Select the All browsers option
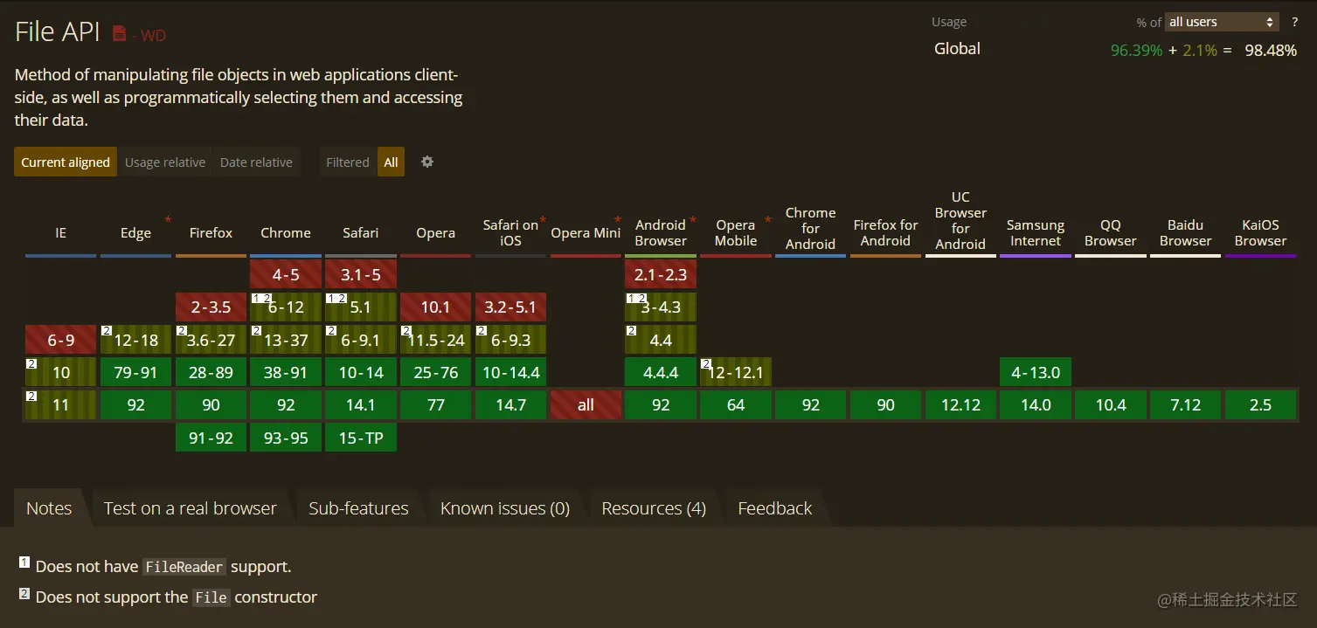This screenshot has width=1317, height=628. click(391, 162)
